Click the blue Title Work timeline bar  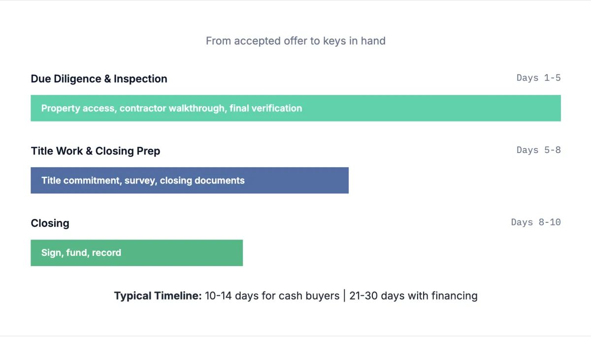(x=295, y=181)
